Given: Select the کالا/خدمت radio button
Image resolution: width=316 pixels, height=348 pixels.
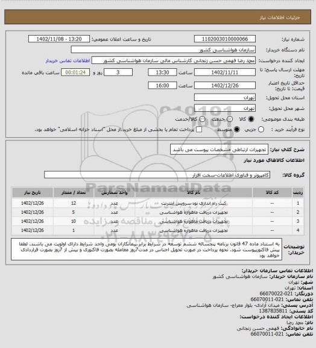Looking at the screenshot, I should pos(202,119).
